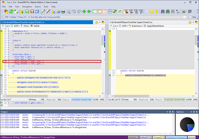Toggle the Skip checkbox
The height and width of the screenshot is (139, 199).
(190, 17)
